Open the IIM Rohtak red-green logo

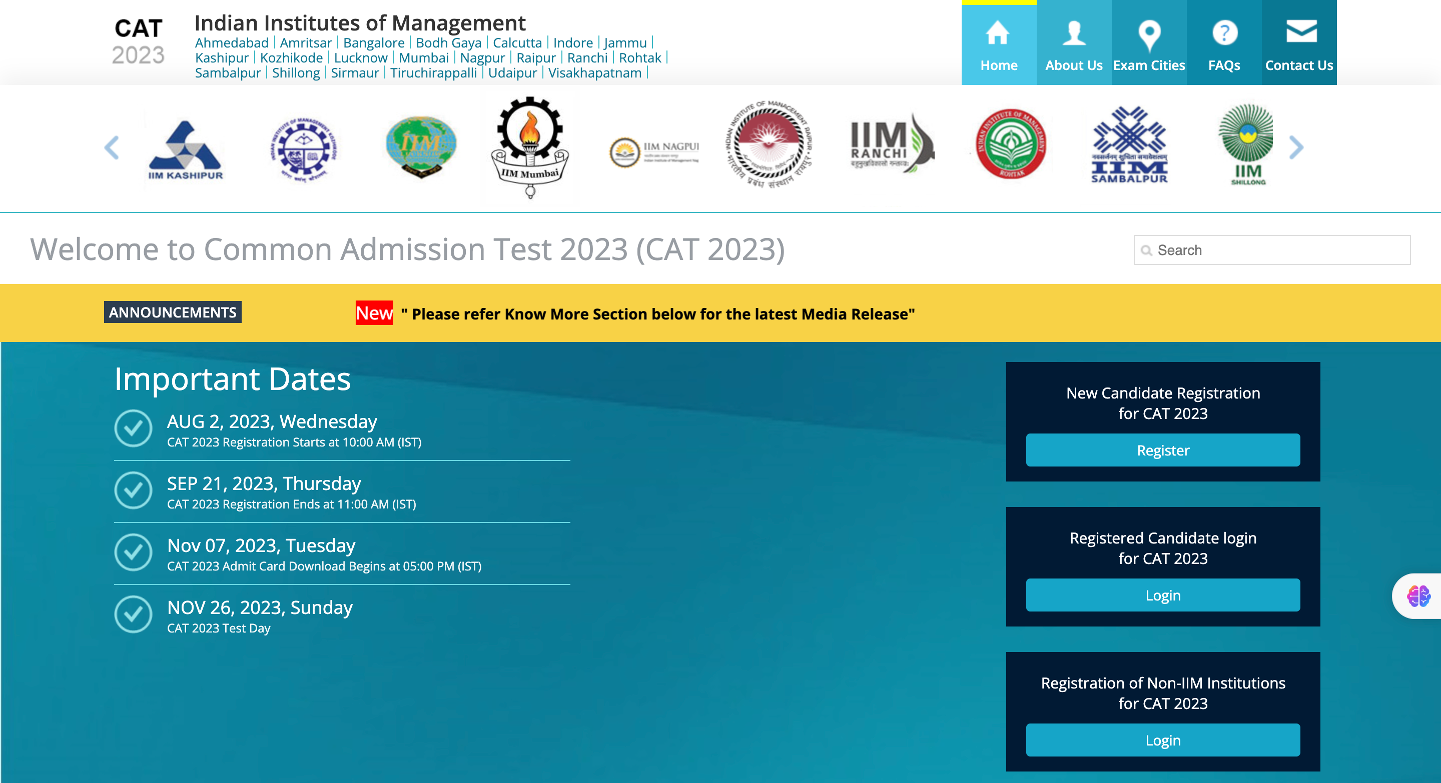point(1011,144)
